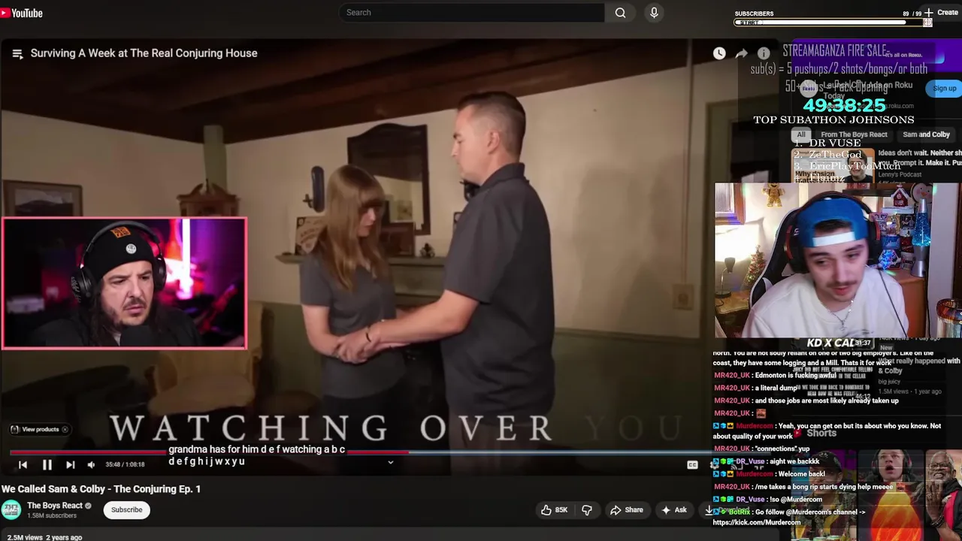Screen dimensions: 962x541
Task: Open the Lenny's Podcast video thumbnail
Action: point(833,165)
